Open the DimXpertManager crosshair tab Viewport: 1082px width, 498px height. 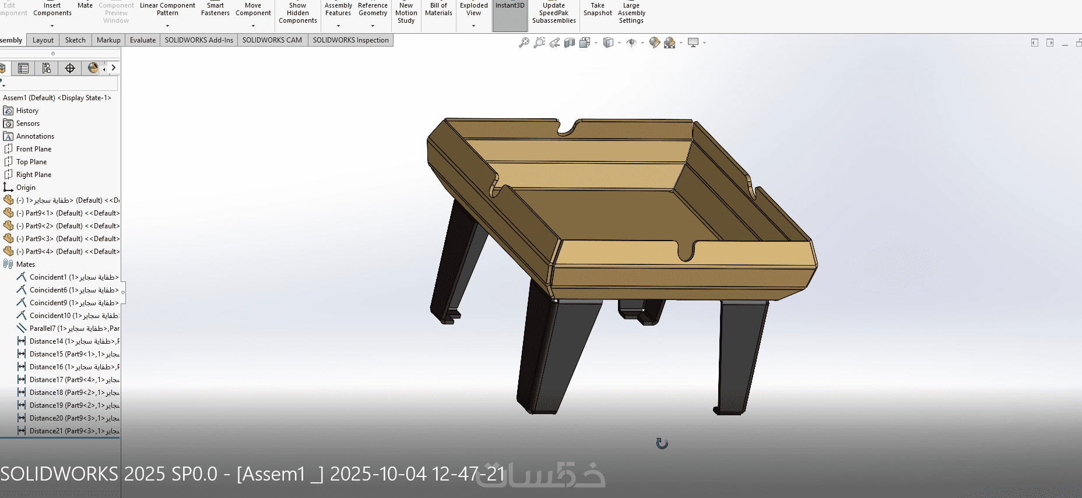tap(70, 68)
